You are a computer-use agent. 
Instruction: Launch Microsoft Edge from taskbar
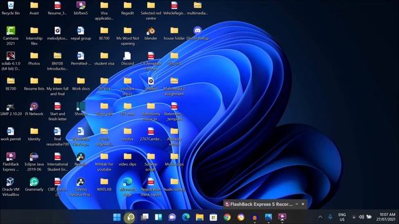[x=186, y=217]
